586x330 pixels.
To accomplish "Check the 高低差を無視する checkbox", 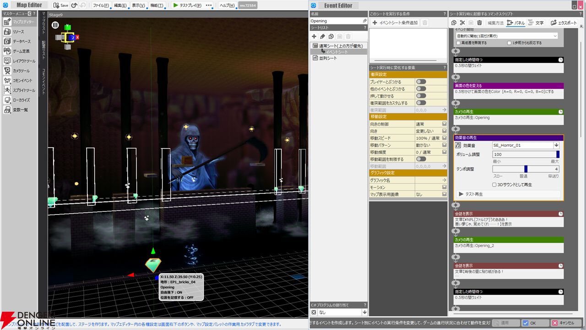I will point(459,43).
